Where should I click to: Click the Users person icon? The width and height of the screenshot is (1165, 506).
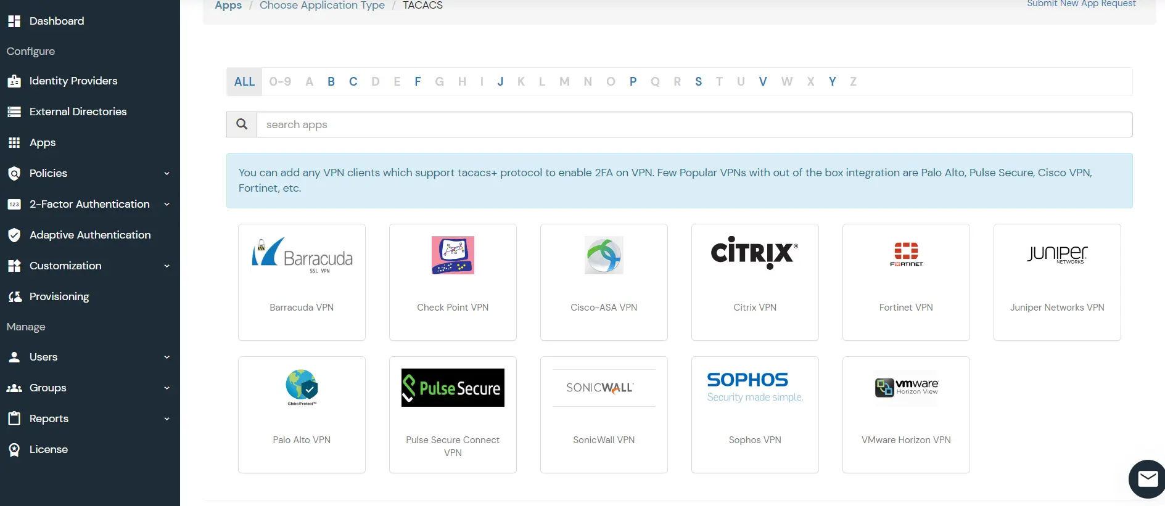point(14,357)
